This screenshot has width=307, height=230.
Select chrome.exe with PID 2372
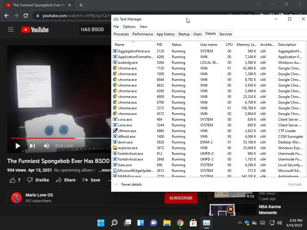pyautogui.click(x=208, y=108)
